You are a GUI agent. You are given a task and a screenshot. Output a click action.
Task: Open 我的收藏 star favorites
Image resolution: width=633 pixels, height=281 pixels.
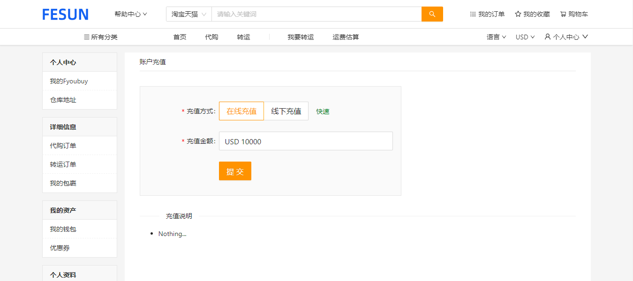[532, 14]
